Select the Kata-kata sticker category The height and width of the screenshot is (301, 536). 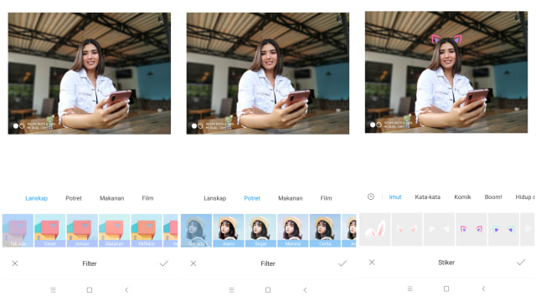pyautogui.click(x=428, y=197)
